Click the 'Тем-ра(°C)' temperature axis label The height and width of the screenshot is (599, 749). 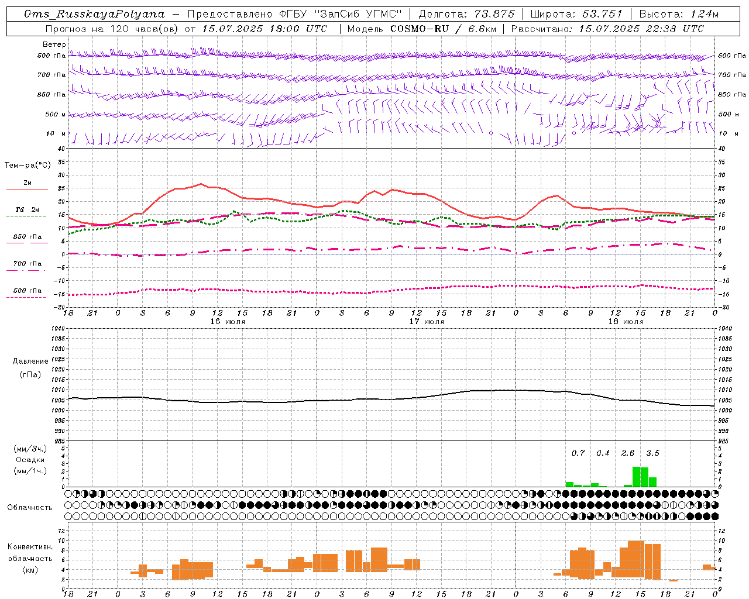(28, 165)
